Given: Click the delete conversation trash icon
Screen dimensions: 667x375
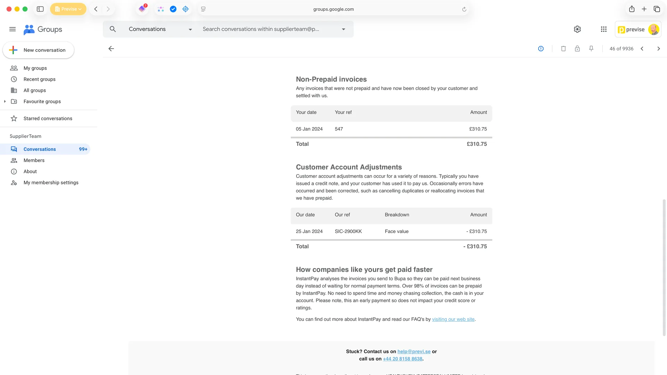Looking at the screenshot, I should [x=563, y=49].
